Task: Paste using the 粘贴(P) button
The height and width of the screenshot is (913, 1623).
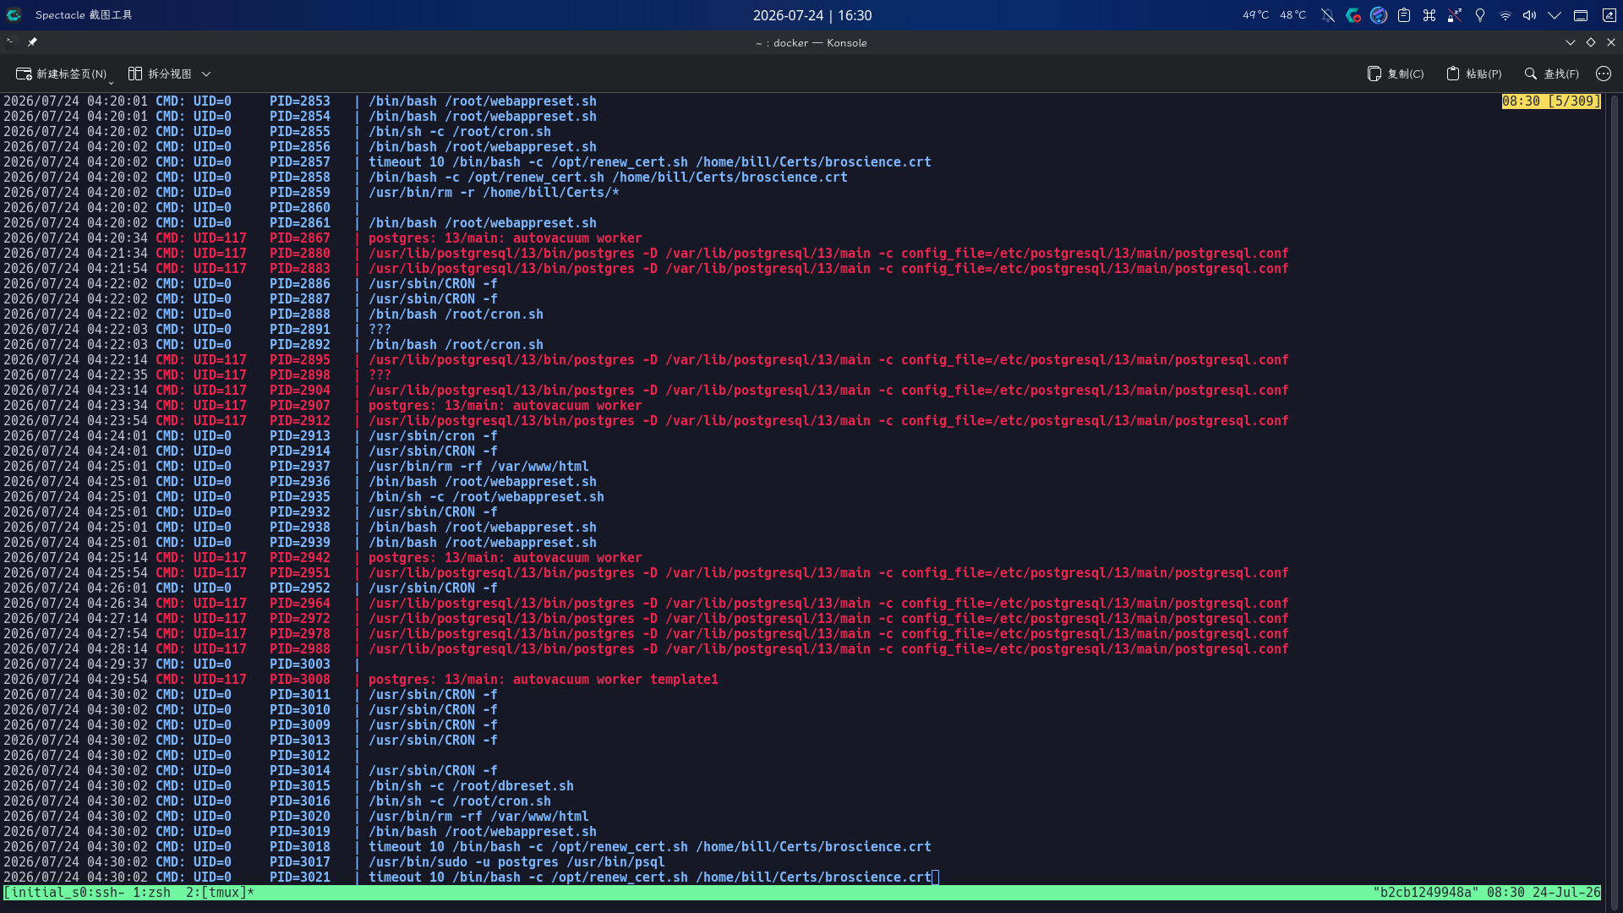Action: coord(1474,74)
